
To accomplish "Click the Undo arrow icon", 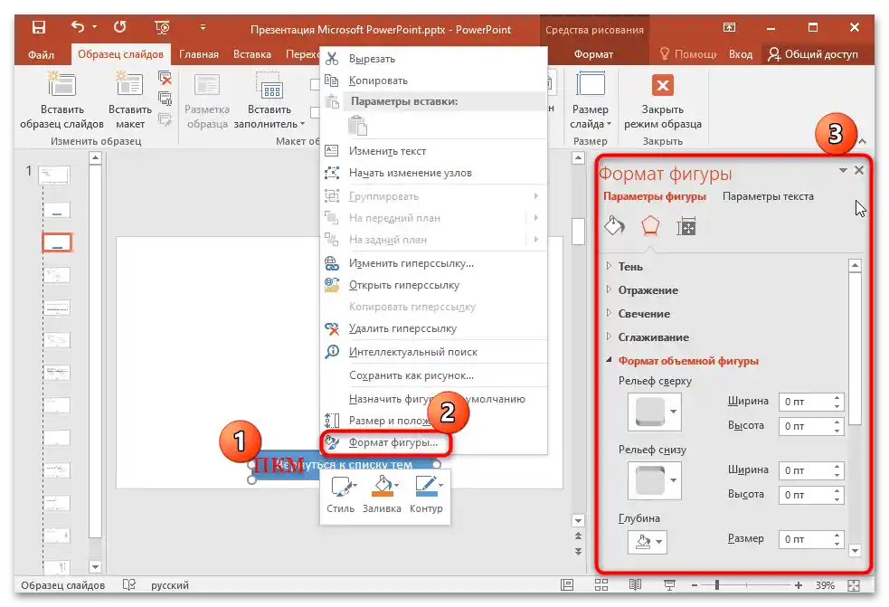I will click(78, 26).
